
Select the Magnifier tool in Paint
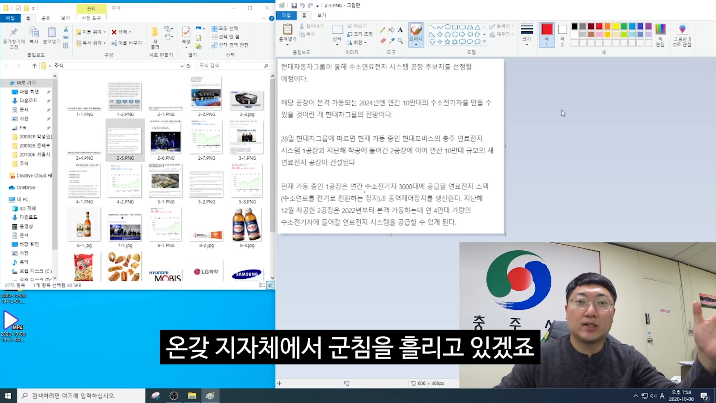point(400,41)
